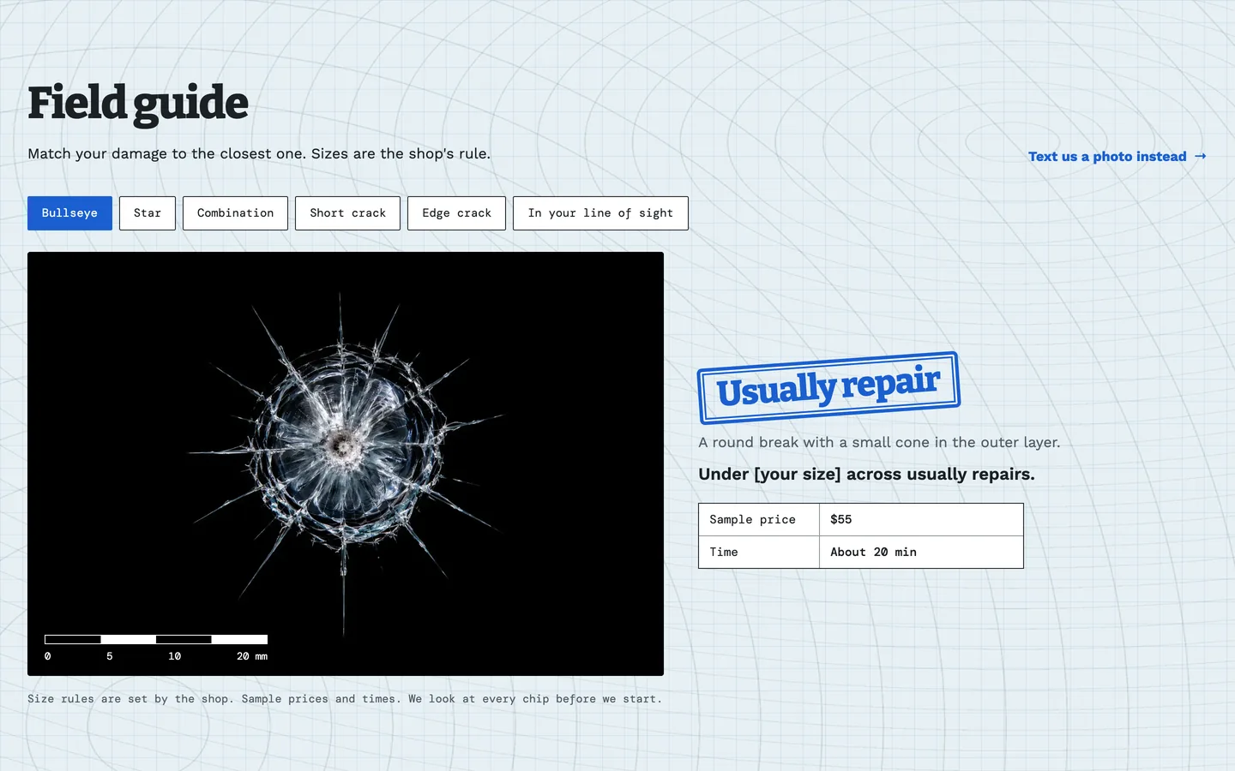This screenshot has width=1235, height=771.
Task: Click the Sample price row label
Action: coord(759,520)
